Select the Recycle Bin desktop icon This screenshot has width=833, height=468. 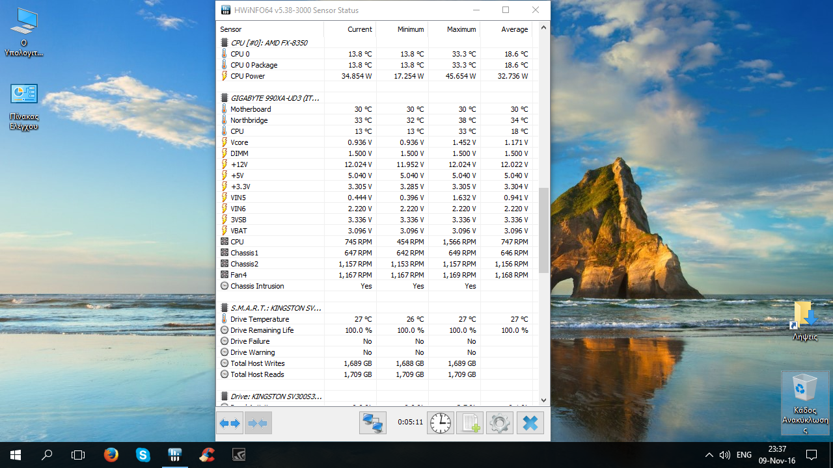(x=805, y=403)
